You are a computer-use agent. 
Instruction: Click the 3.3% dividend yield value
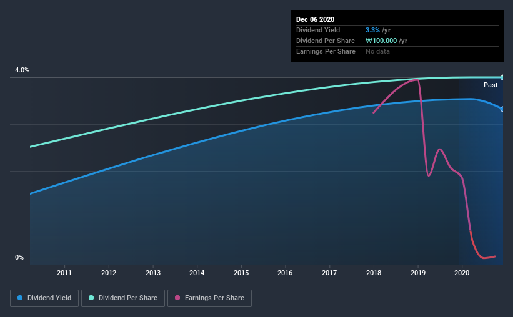point(372,30)
